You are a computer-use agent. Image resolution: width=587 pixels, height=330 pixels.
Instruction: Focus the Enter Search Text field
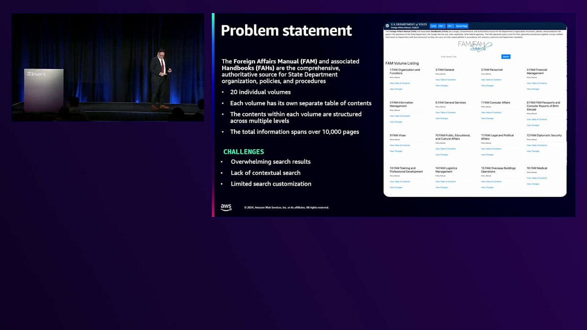(470, 57)
